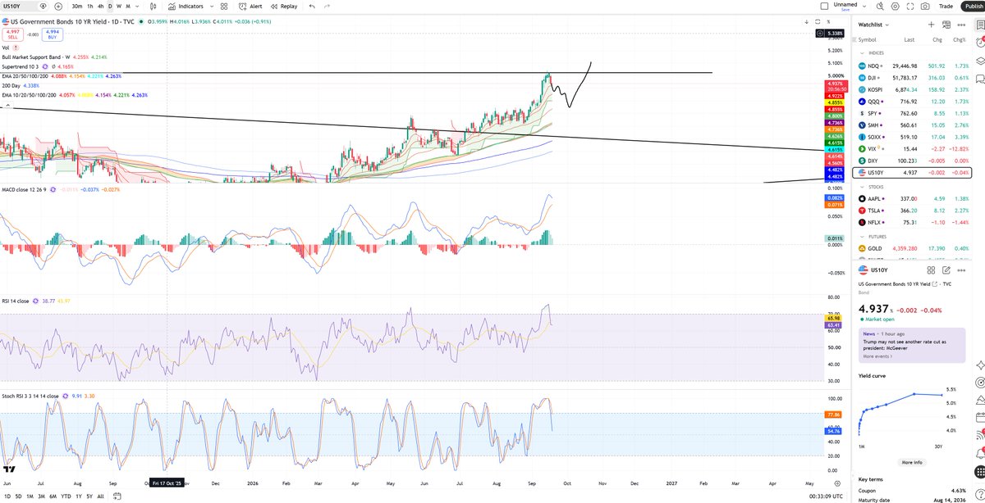985x503 pixels.
Task: Expand the favorite indicators dropdown arrow
Action: click(x=210, y=6)
